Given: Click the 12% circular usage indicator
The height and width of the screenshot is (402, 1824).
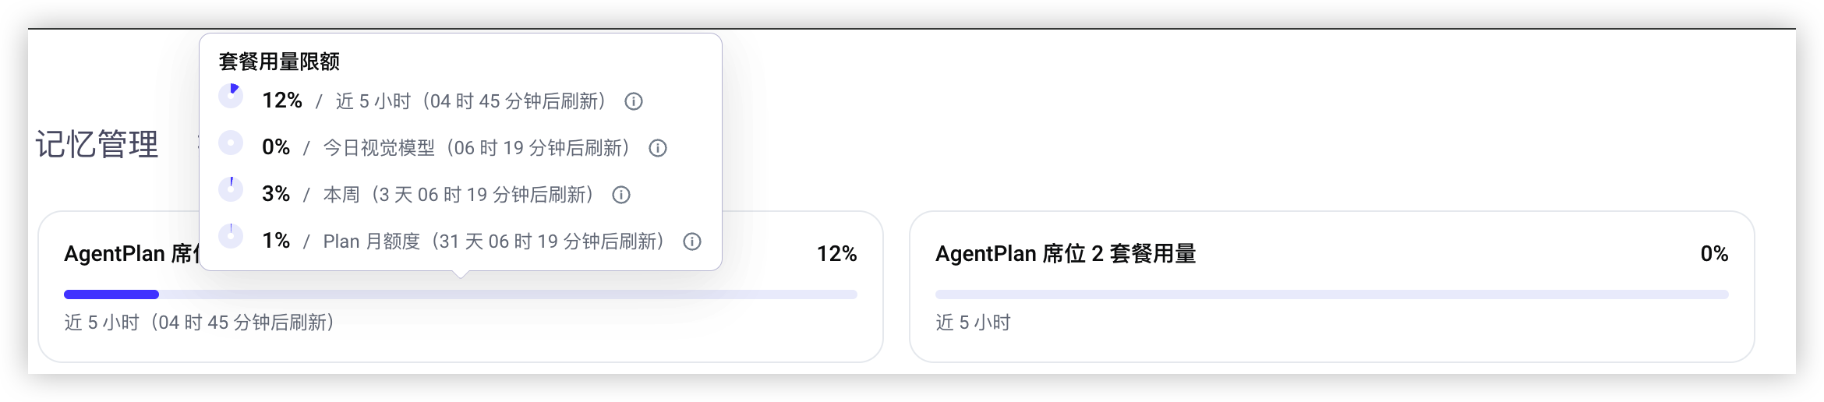Looking at the screenshot, I should (x=231, y=96).
